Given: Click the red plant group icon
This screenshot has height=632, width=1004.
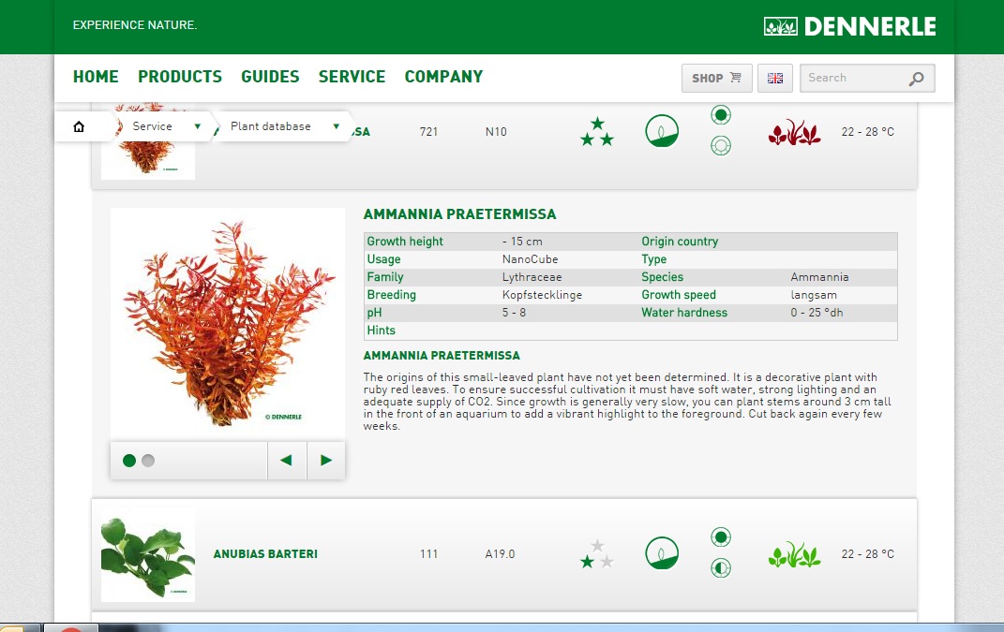Looking at the screenshot, I should (794, 132).
